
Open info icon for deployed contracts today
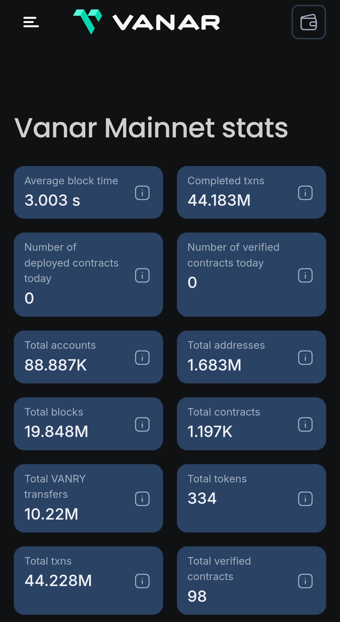[x=142, y=275]
